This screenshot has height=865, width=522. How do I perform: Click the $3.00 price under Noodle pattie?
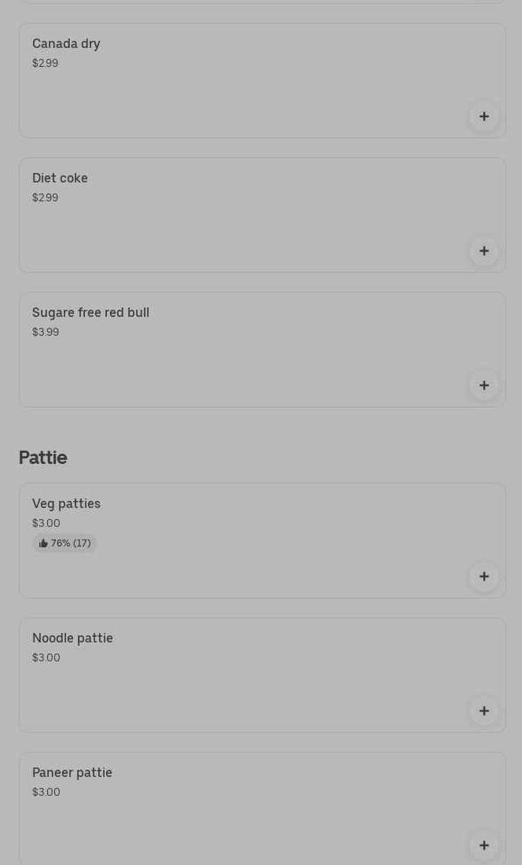click(46, 658)
